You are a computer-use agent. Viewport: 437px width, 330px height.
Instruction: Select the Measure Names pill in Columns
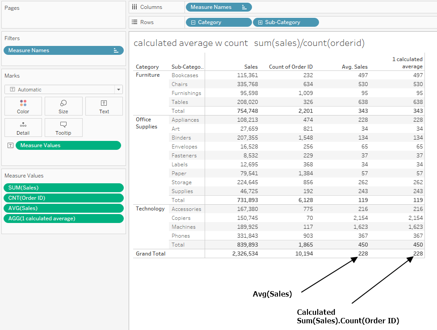click(x=219, y=7)
